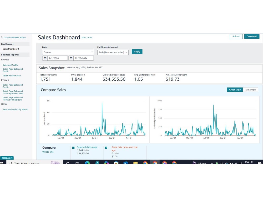The width and height of the screenshot is (263, 197).
Task: Open the start date calendar icon
Action: point(45,58)
